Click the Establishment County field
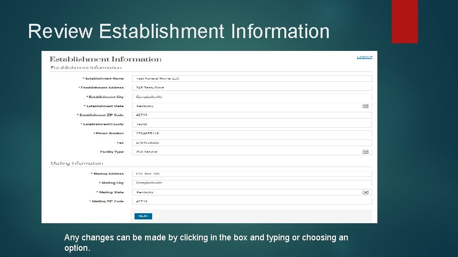458x257 pixels. click(252, 124)
